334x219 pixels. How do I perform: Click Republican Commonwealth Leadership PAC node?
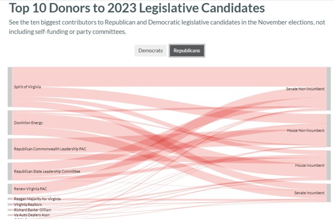point(50,149)
